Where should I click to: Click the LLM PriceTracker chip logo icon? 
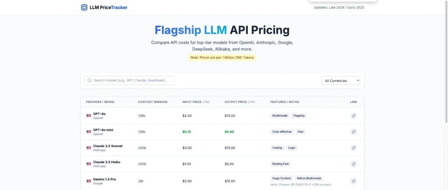click(x=84, y=7)
